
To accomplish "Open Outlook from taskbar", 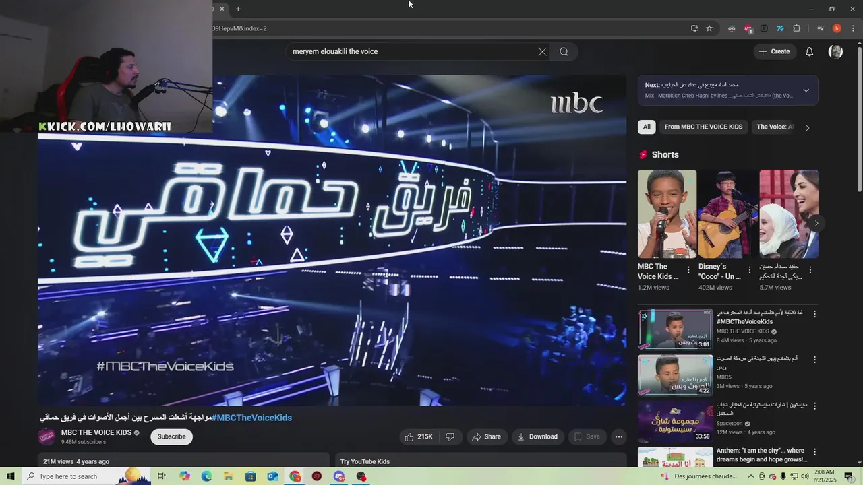I will click(x=272, y=476).
